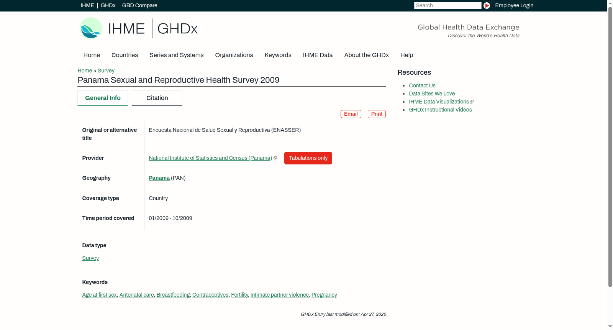The width and height of the screenshot is (613, 330).
Task: Open Employee Login
Action: click(514, 5)
